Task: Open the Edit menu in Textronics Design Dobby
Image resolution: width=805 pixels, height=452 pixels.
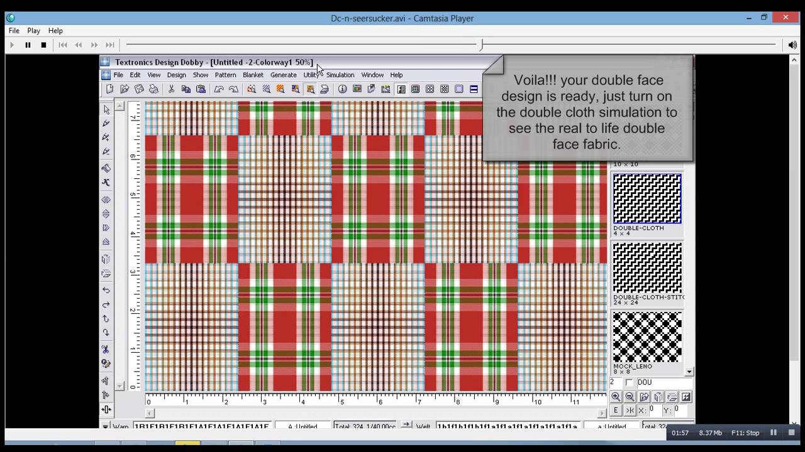Action: 135,75
